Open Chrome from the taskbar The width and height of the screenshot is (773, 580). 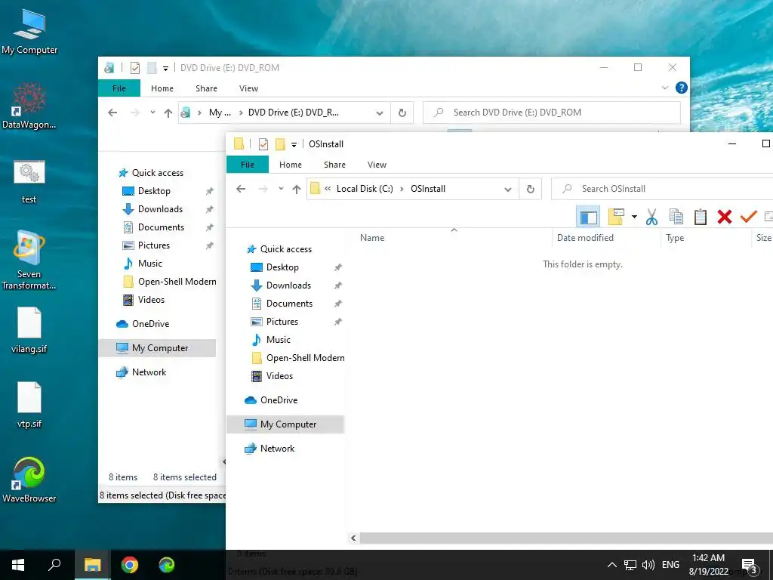point(130,565)
